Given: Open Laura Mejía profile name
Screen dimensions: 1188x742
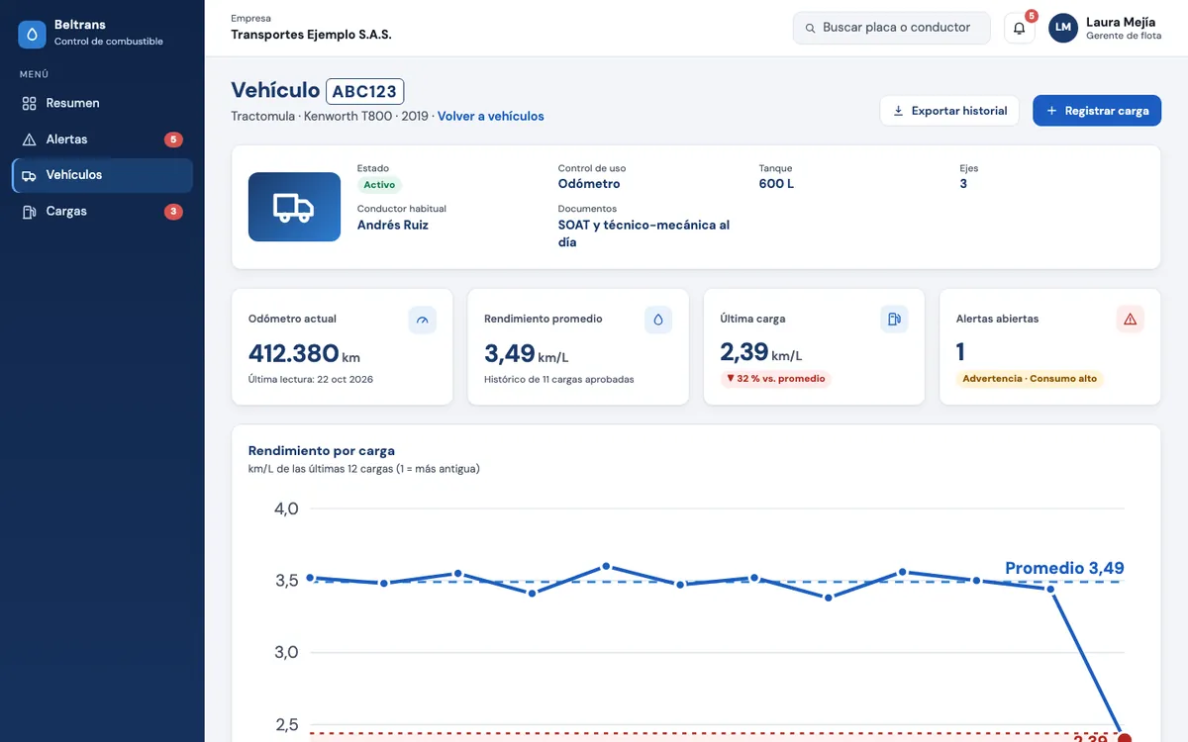Looking at the screenshot, I should click(1121, 22).
